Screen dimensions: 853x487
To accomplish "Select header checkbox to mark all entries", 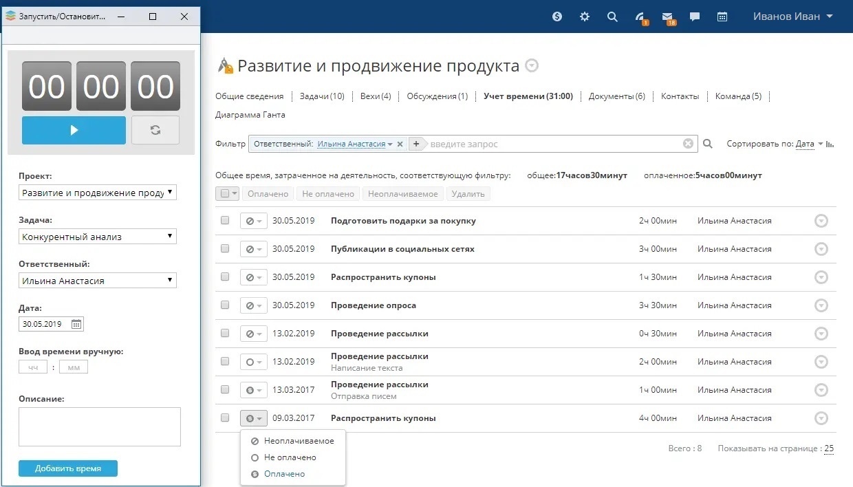I will pos(223,193).
